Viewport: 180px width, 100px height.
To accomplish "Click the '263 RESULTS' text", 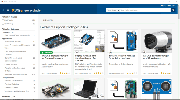I will (48, 20).
